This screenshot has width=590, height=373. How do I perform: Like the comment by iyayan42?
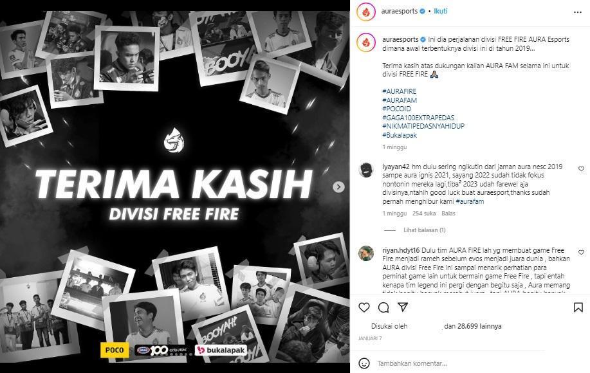click(582, 169)
